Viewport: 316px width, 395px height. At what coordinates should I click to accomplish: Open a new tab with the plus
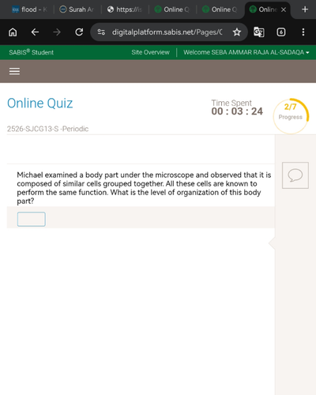click(x=305, y=9)
